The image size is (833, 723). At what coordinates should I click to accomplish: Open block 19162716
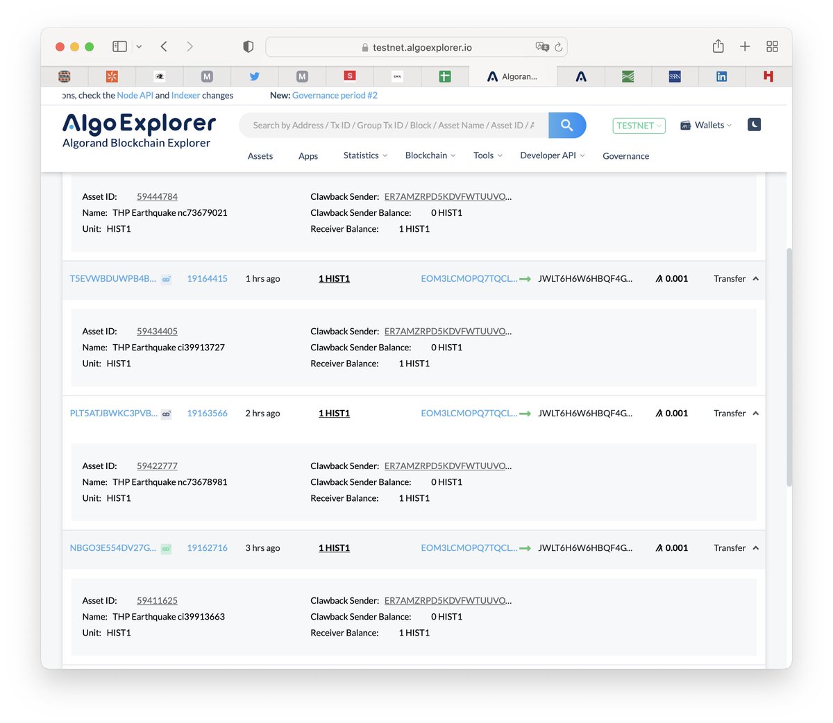pyautogui.click(x=207, y=547)
